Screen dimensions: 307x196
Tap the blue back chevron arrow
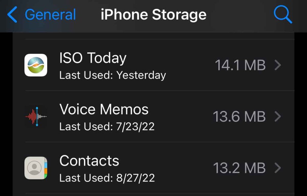pyautogui.click(x=12, y=15)
